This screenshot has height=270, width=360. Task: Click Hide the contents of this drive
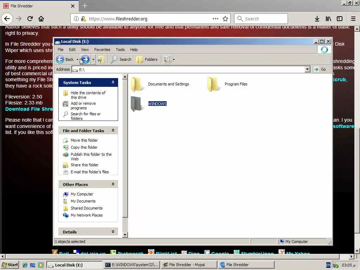pyautogui.click(x=88, y=95)
